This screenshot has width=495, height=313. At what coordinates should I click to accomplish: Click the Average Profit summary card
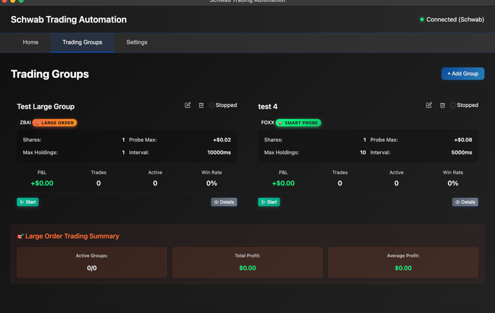click(x=403, y=263)
